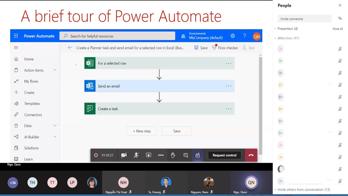This screenshot has width=348, height=196.
Task: Expand the AI Builder submenu chevron
Action: click(x=55, y=137)
